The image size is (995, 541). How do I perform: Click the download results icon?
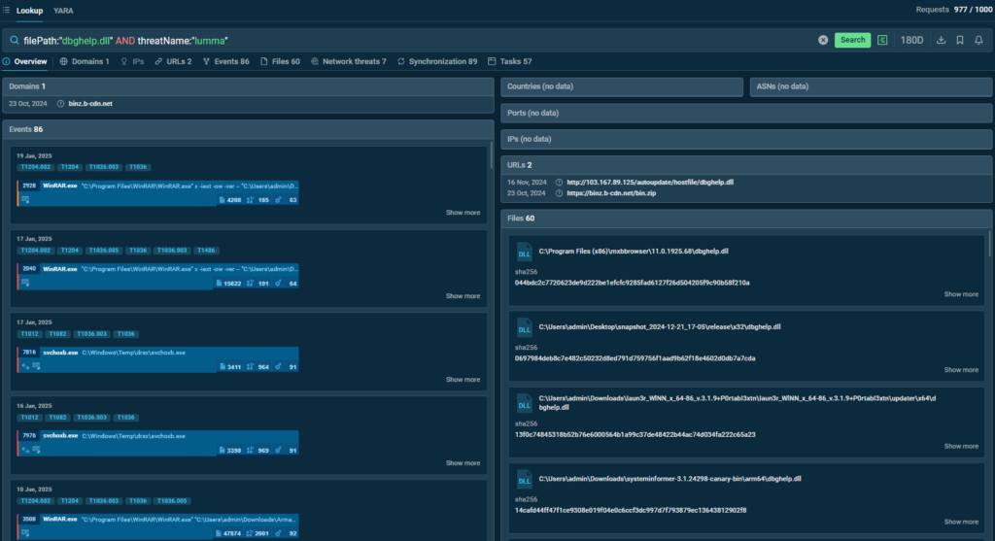(x=941, y=40)
